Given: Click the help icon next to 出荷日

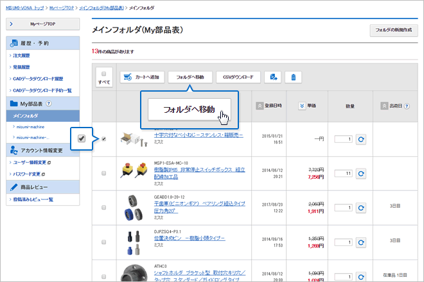Looking at the screenshot, I should click(x=407, y=106).
